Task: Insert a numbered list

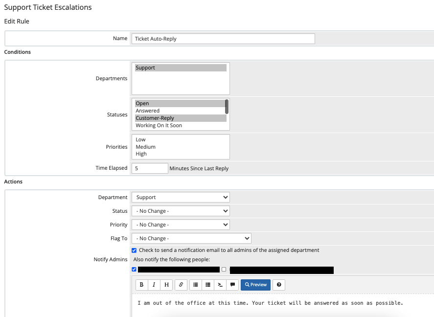Action: coord(195,285)
